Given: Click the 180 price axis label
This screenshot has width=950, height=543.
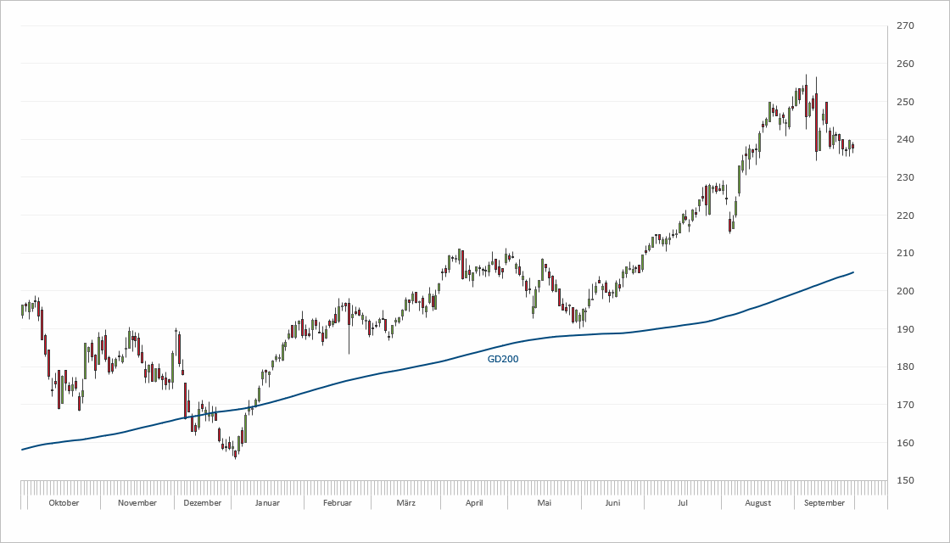Looking at the screenshot, I should tap(905, 367).
